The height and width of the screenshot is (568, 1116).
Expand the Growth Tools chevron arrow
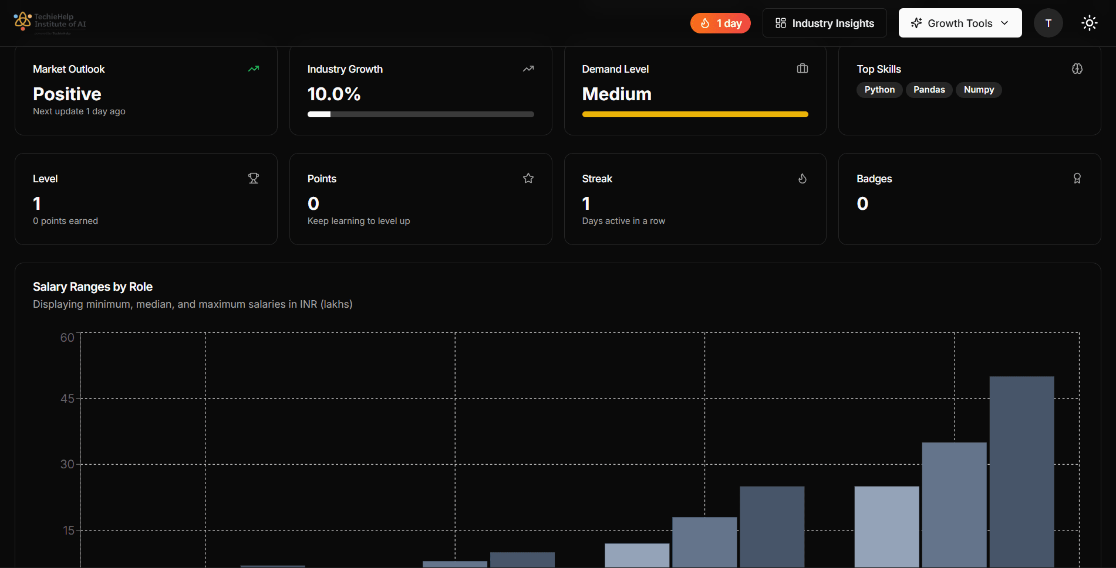coord(1004,23)
